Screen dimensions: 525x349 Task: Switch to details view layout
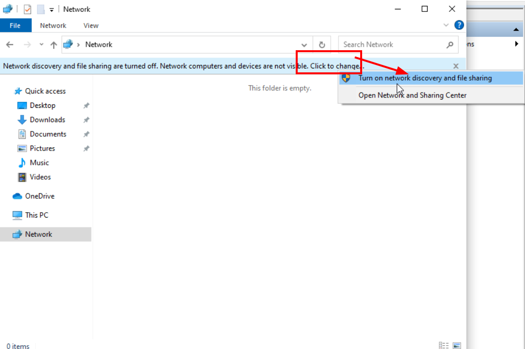tap(443, 346)
